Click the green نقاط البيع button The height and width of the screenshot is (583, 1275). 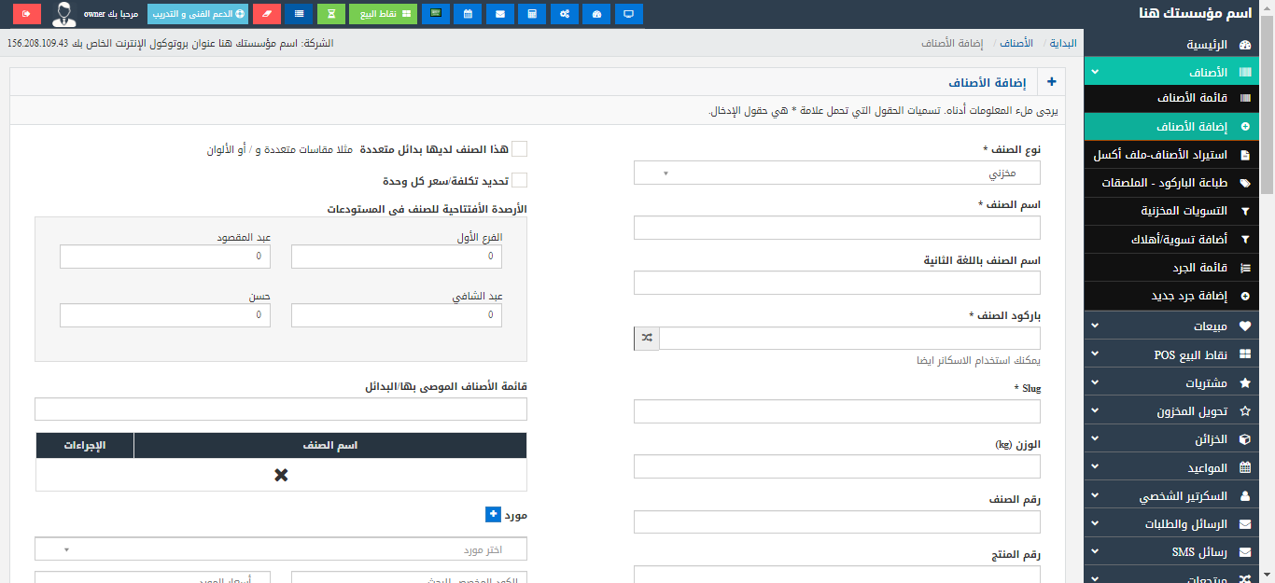(x=384, y=14)
